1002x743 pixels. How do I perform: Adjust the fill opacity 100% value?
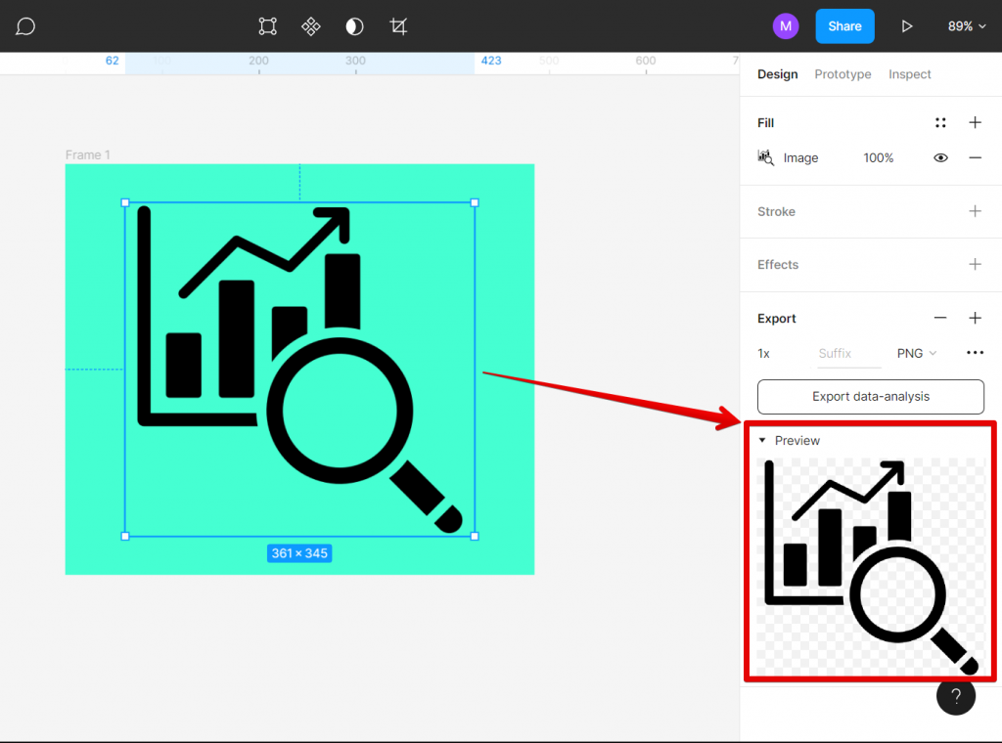coord(878,157)
